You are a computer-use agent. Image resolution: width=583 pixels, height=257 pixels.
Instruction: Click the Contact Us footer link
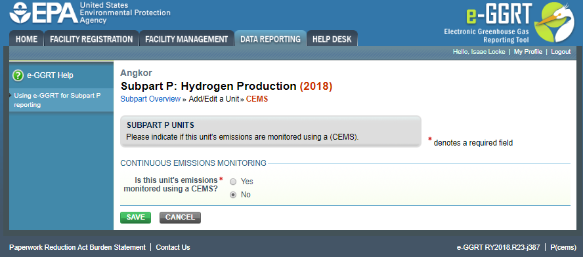(173, 247)
